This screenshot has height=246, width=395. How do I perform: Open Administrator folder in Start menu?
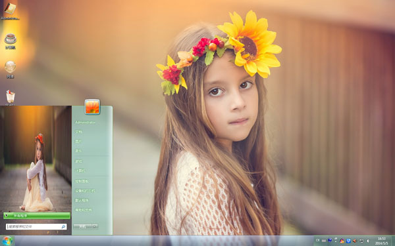[85, 122]
